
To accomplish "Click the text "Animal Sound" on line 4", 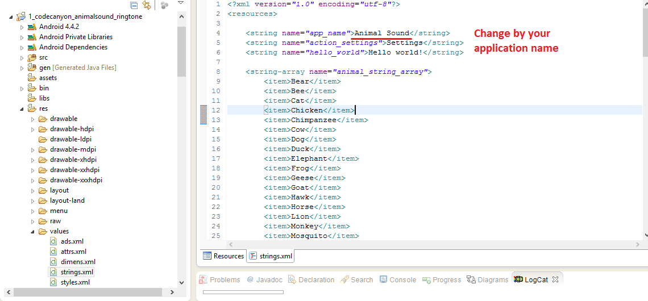I will pyautogui.click(x=382, y=33).
